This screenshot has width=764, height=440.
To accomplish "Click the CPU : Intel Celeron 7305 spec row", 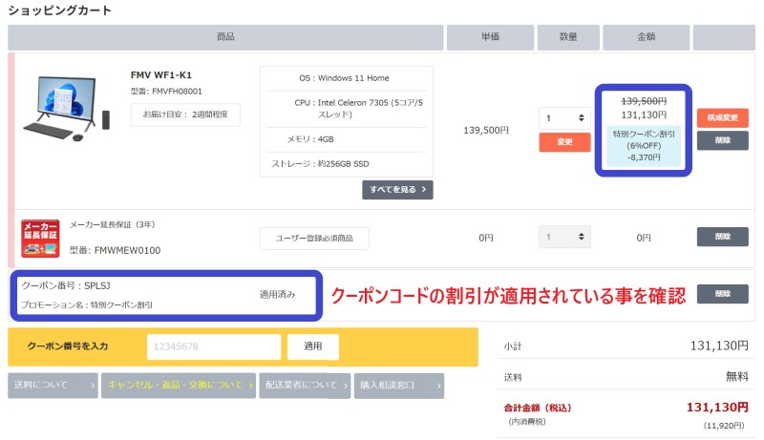I will (x=347, y=109).
